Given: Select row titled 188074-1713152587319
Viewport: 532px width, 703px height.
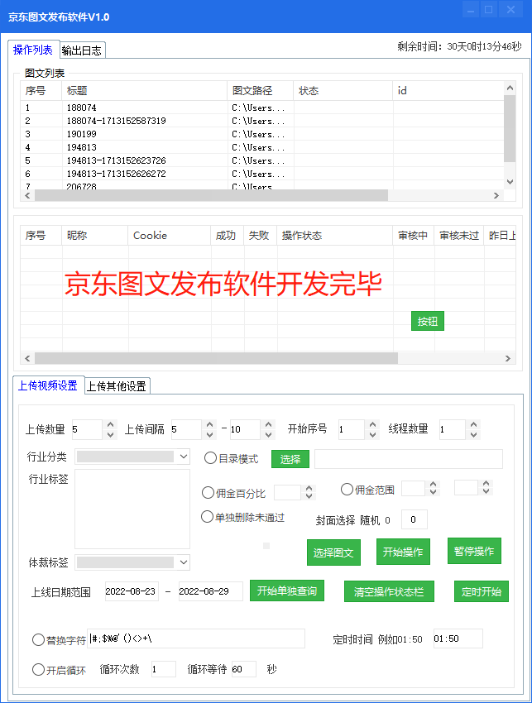Looking at the screenshot, I should pos(262,121).
